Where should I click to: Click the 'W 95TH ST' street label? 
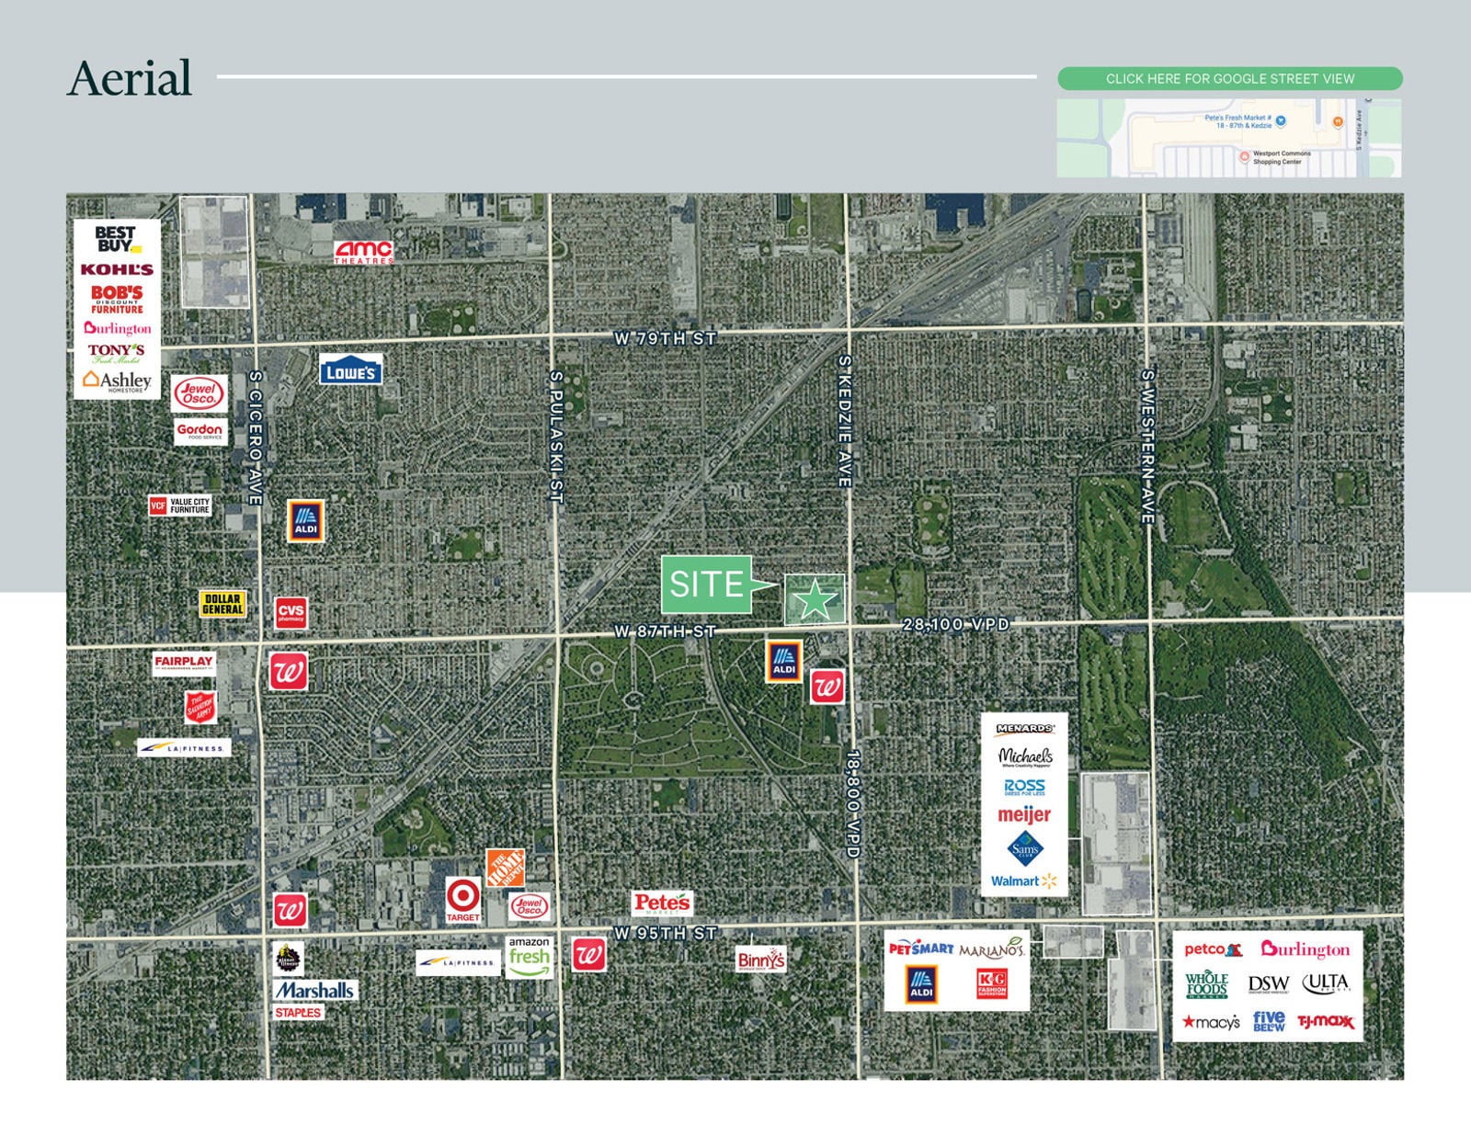click(665, 933)
